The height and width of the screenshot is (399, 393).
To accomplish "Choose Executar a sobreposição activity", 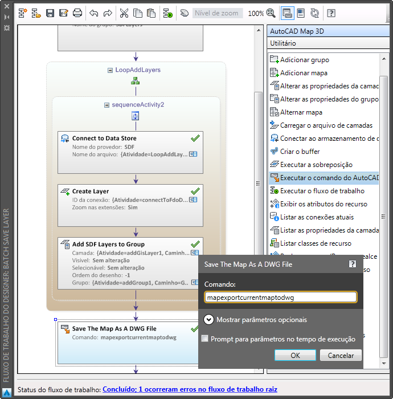I will tap(324, 165).
